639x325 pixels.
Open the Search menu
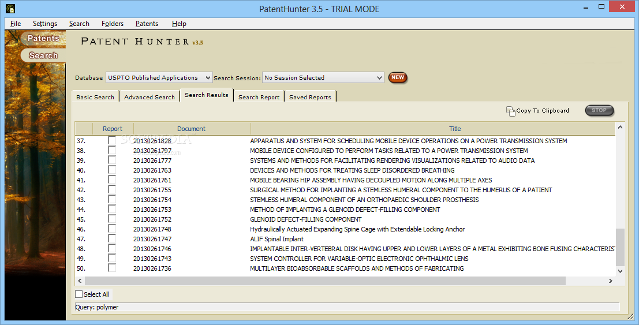pos(79,24)
